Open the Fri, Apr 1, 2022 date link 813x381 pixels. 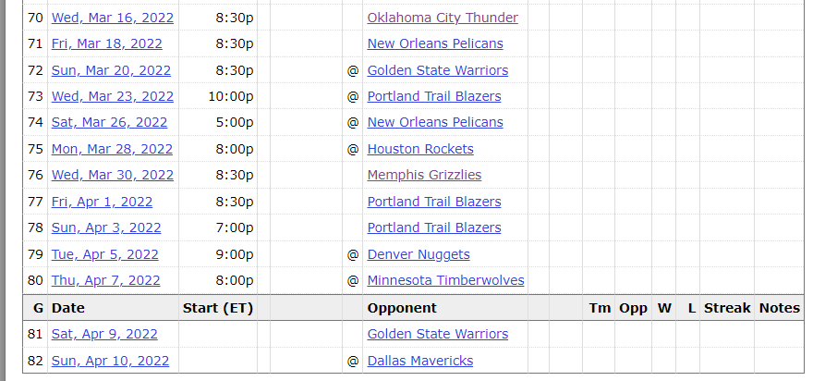click(x=102, y=202)
